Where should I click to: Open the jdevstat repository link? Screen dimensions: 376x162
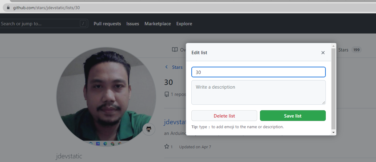pyautogui.click(x=175, y=122)
